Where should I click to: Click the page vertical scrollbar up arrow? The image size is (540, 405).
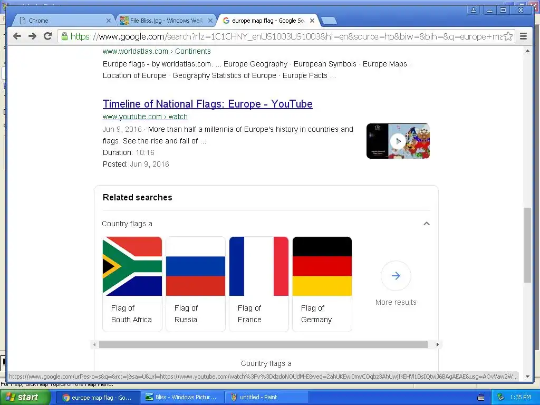pos(527,51)
